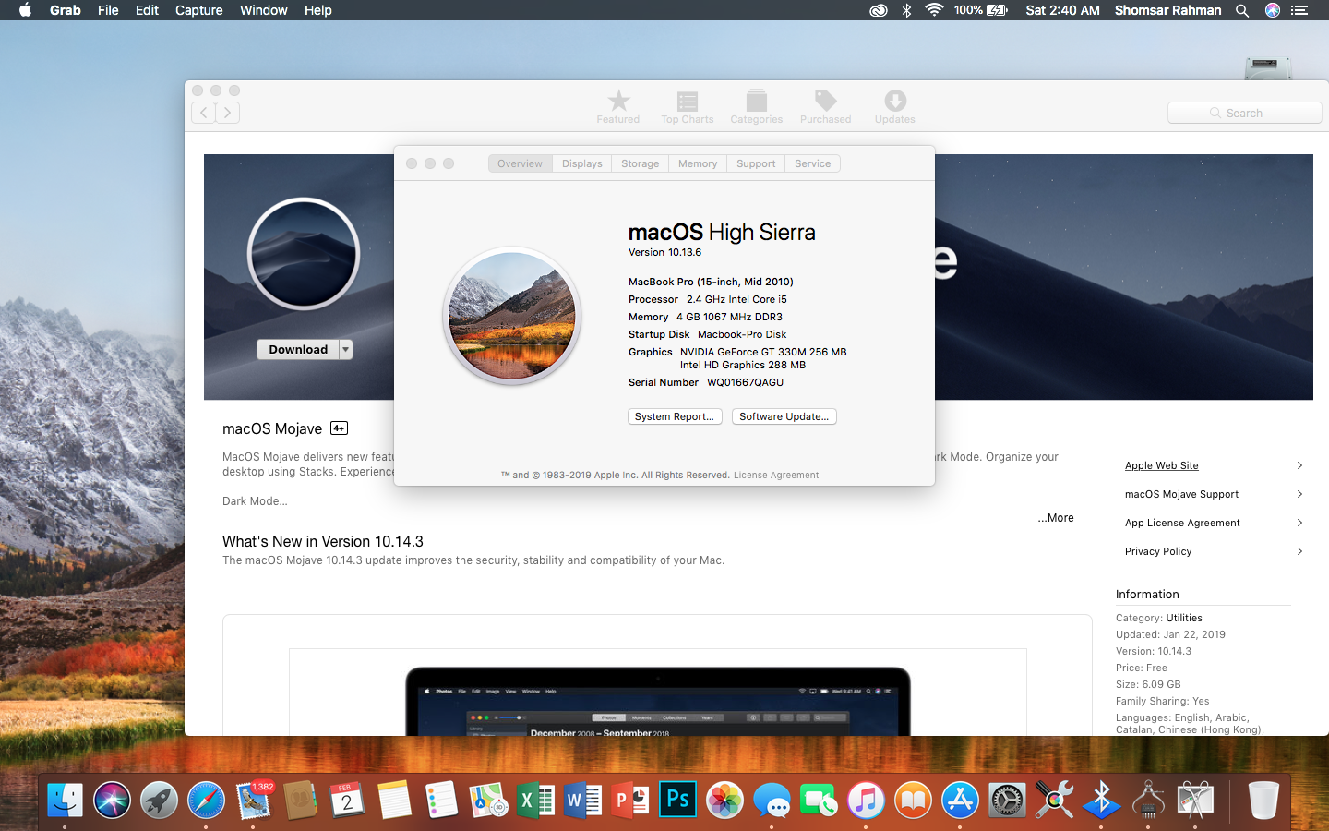The image size is (1329, 831).
Task: Click the Software Update button
Action: (x=784, y=416)
